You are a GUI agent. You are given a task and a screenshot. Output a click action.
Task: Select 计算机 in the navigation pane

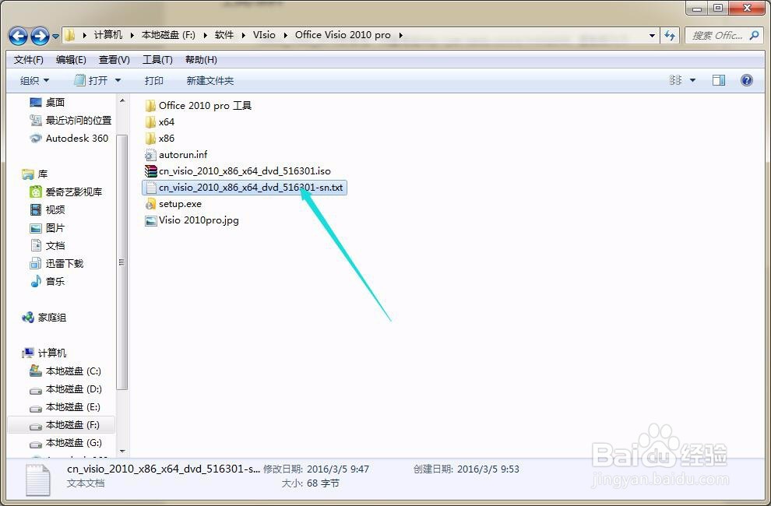click(44, 353)
